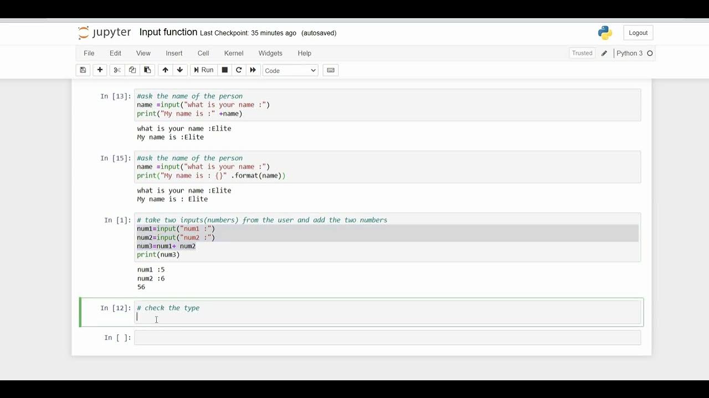The image size is (709, 398).
Task: Open the Cell menu
Action: tap(203, 53)
